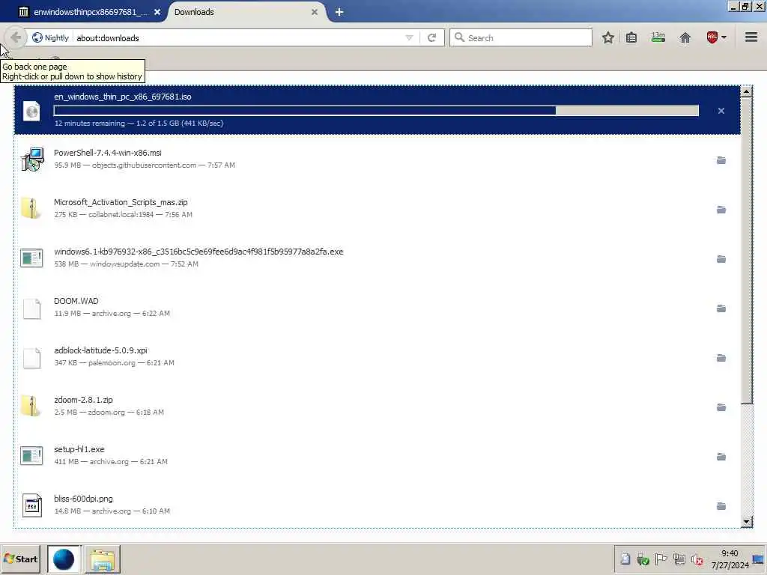Select the DOOM.WAD entry
767x575 pixels.
coord(378,308)
